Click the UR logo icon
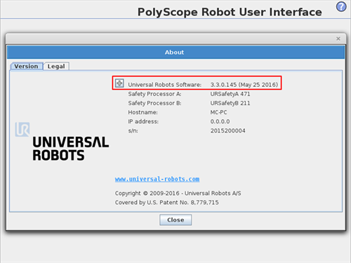The height and width of the screenshot is (263, 351). click(22, 129)
